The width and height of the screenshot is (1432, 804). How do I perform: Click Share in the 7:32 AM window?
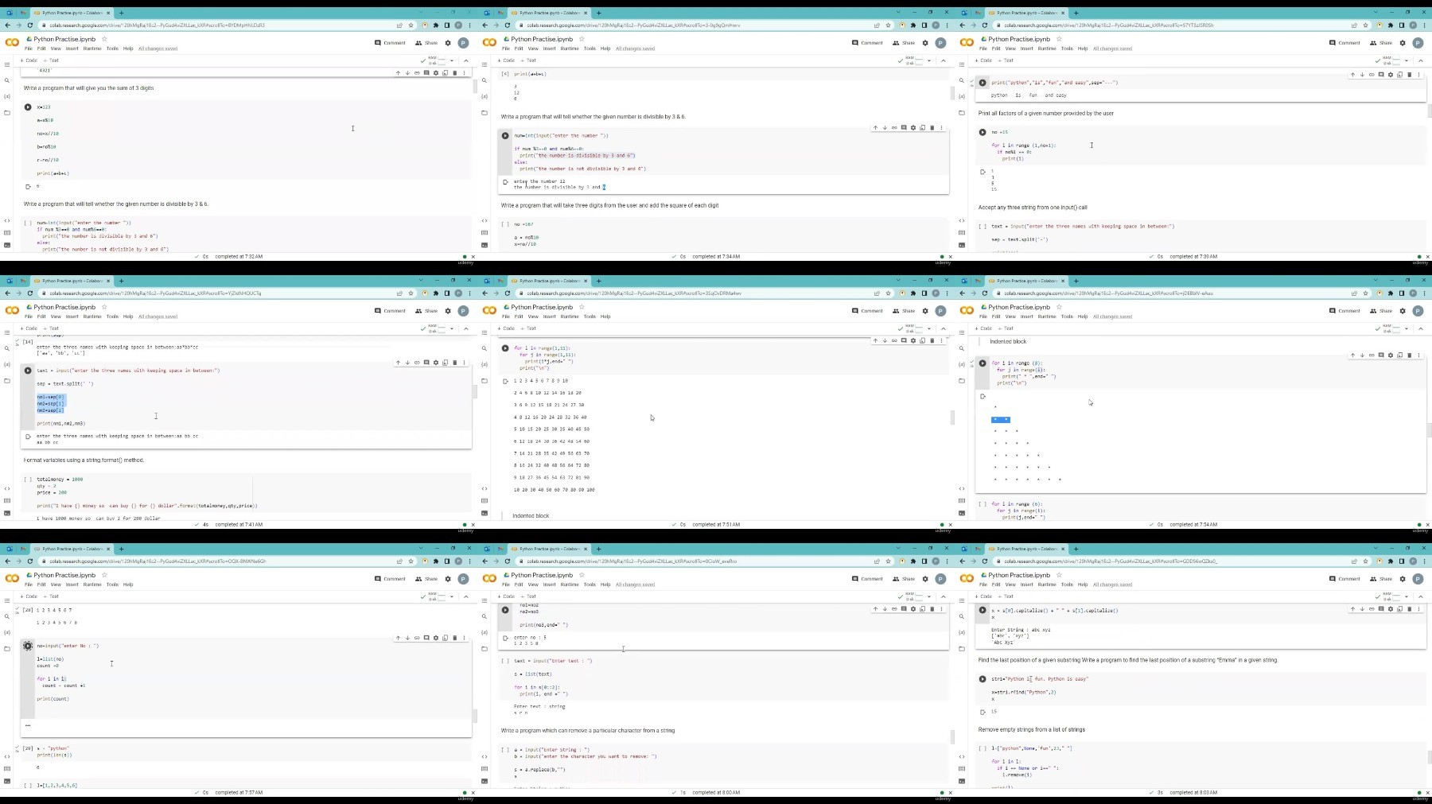click(426, 43)
